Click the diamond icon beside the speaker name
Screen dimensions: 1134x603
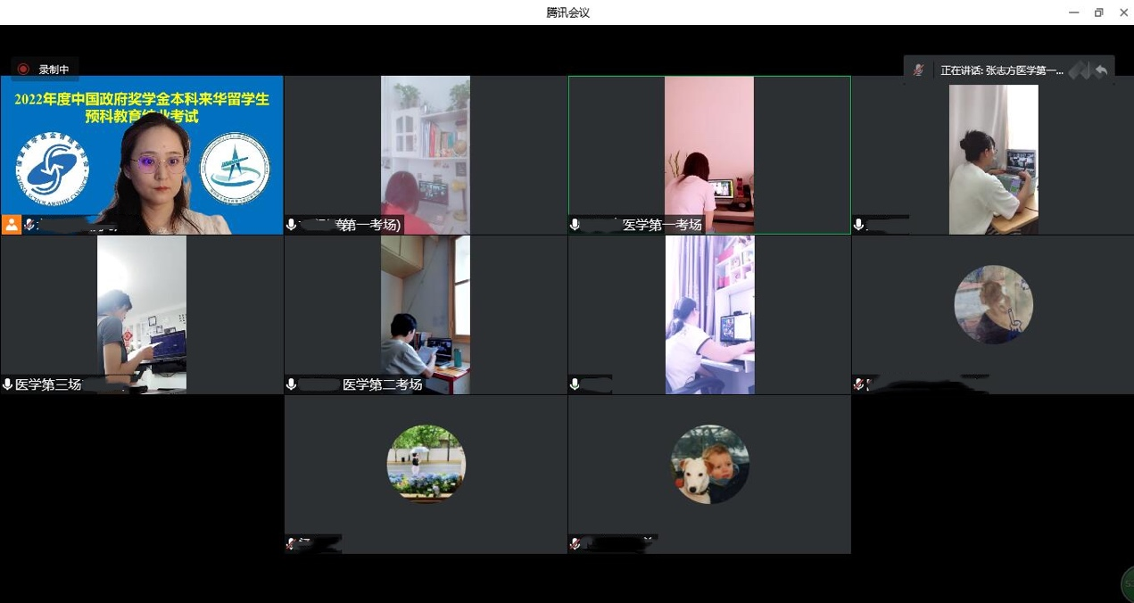coord(1079,70)
